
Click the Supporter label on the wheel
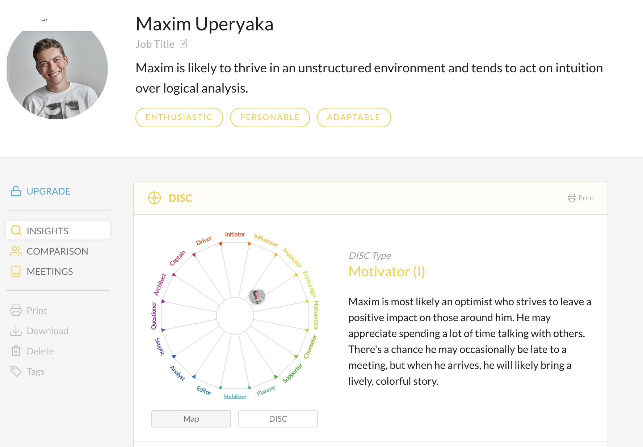click(x=292, y=373)
